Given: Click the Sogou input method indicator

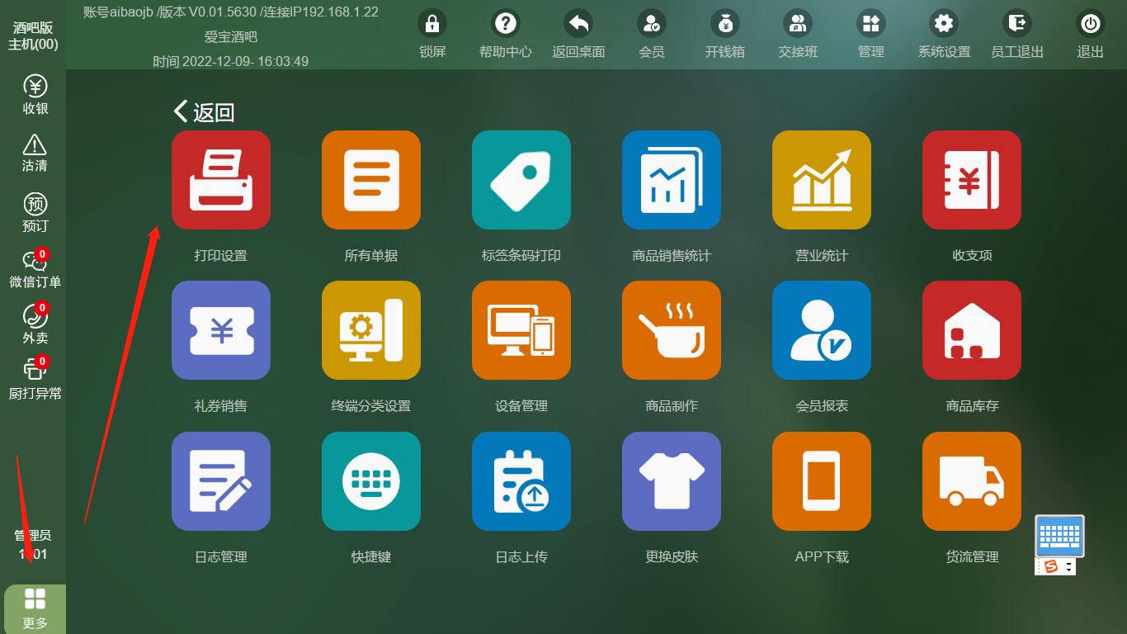Looking at the screenshot, I should click(1056, 566).
